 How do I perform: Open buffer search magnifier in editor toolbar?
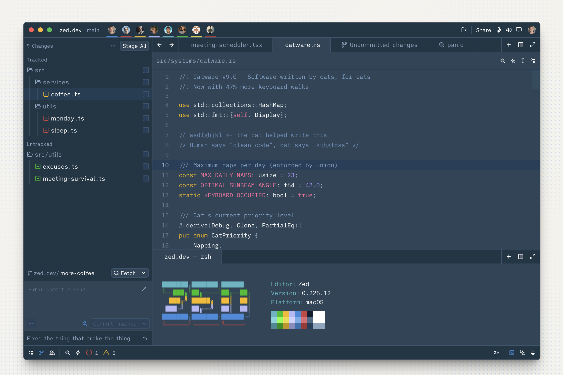point(502,61)
